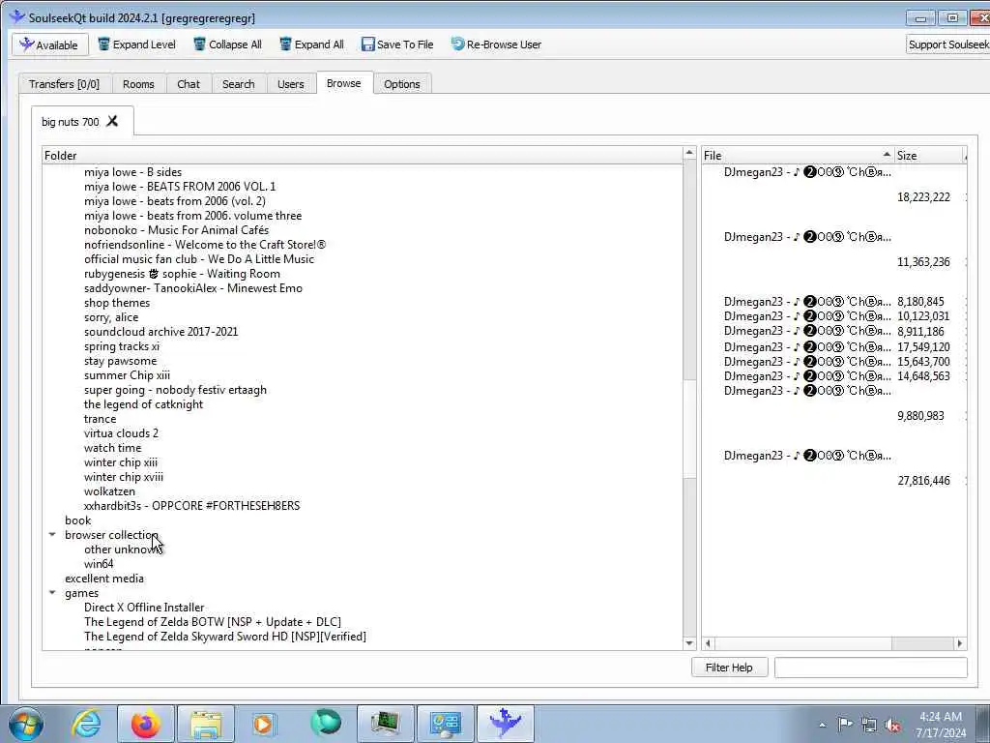Screen dimensions: 990x743
Task: Select the book folder
Action: [x=77, y=520]
